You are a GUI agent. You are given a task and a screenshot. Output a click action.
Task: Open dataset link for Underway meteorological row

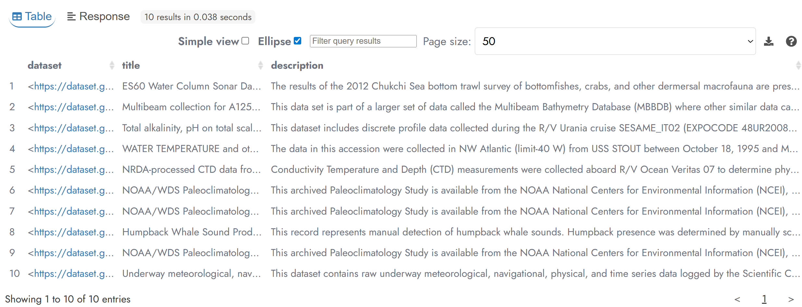(x=71, y=274)
